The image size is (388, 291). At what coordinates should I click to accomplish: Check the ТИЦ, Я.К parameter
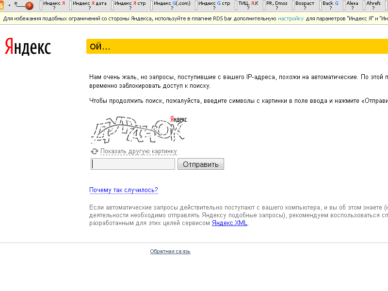[x=248, y=5]
